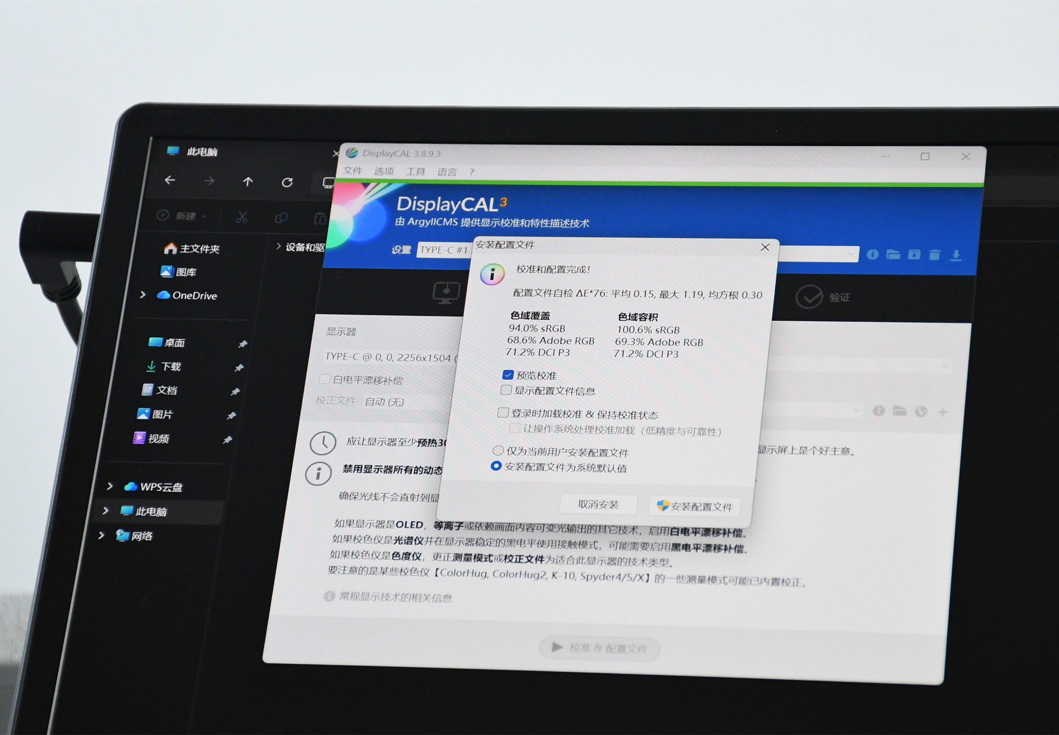Enable the 显示配置文件信息 checkbox

click(506, 390)
